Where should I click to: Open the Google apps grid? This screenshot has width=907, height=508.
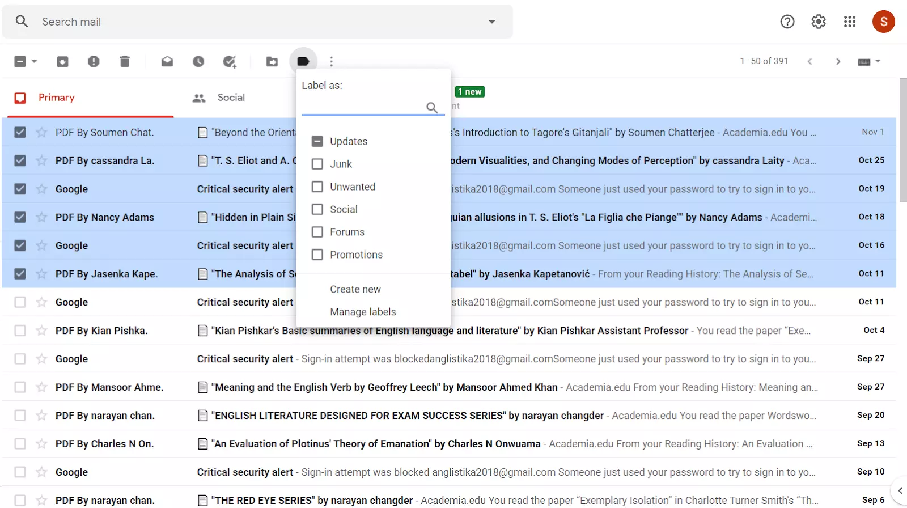pos(850,22)
